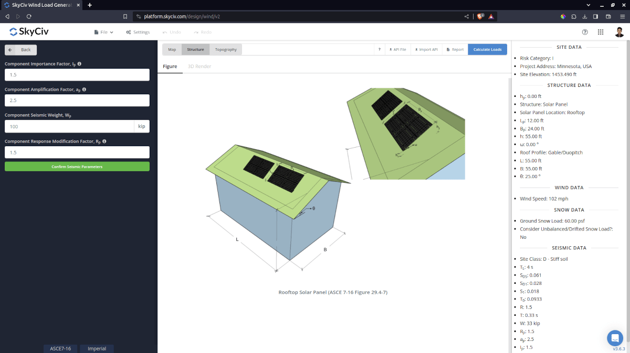This screenshot has height=353, width=630.
Task: Toggle the ASCE7-16 design code button
Action: pos(60,348)
